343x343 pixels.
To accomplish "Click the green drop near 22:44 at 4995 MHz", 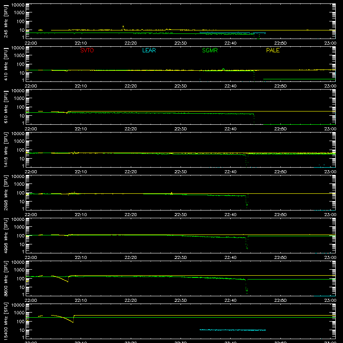I will point(247,243).
